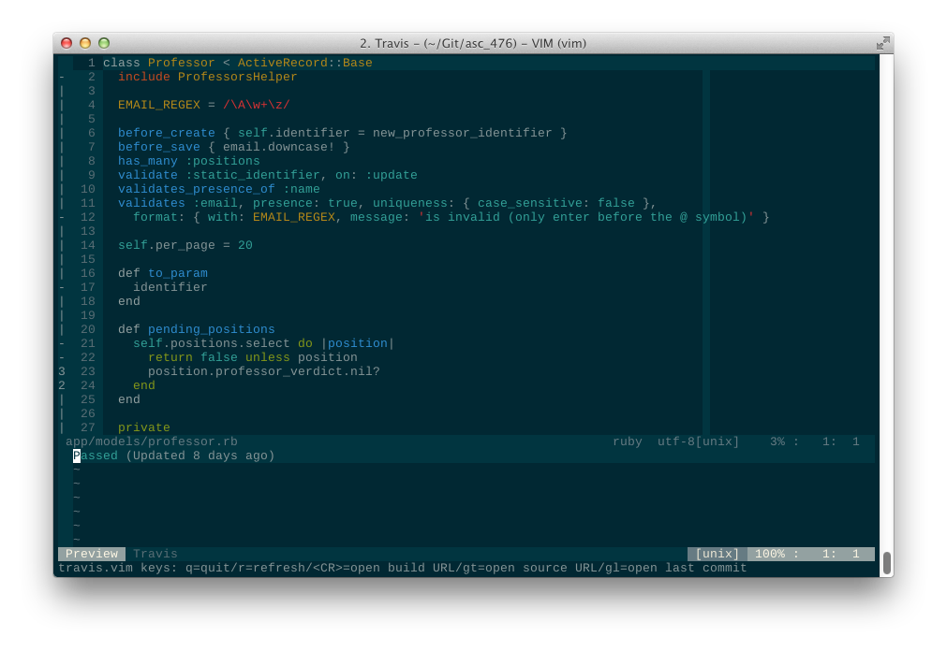Screen dimensions: 947x651
Task: Click the '100%' indicator in bottom status line
Action: click(770, 554)
